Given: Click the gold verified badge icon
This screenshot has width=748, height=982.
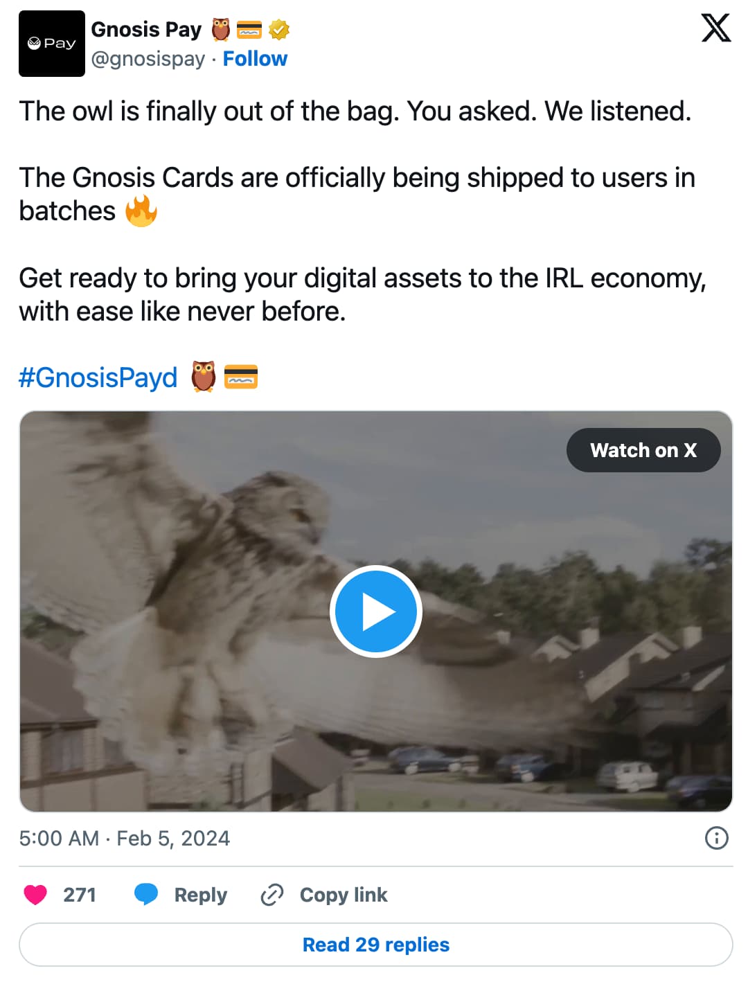Looking at the screenshot, I should (279, 30).
